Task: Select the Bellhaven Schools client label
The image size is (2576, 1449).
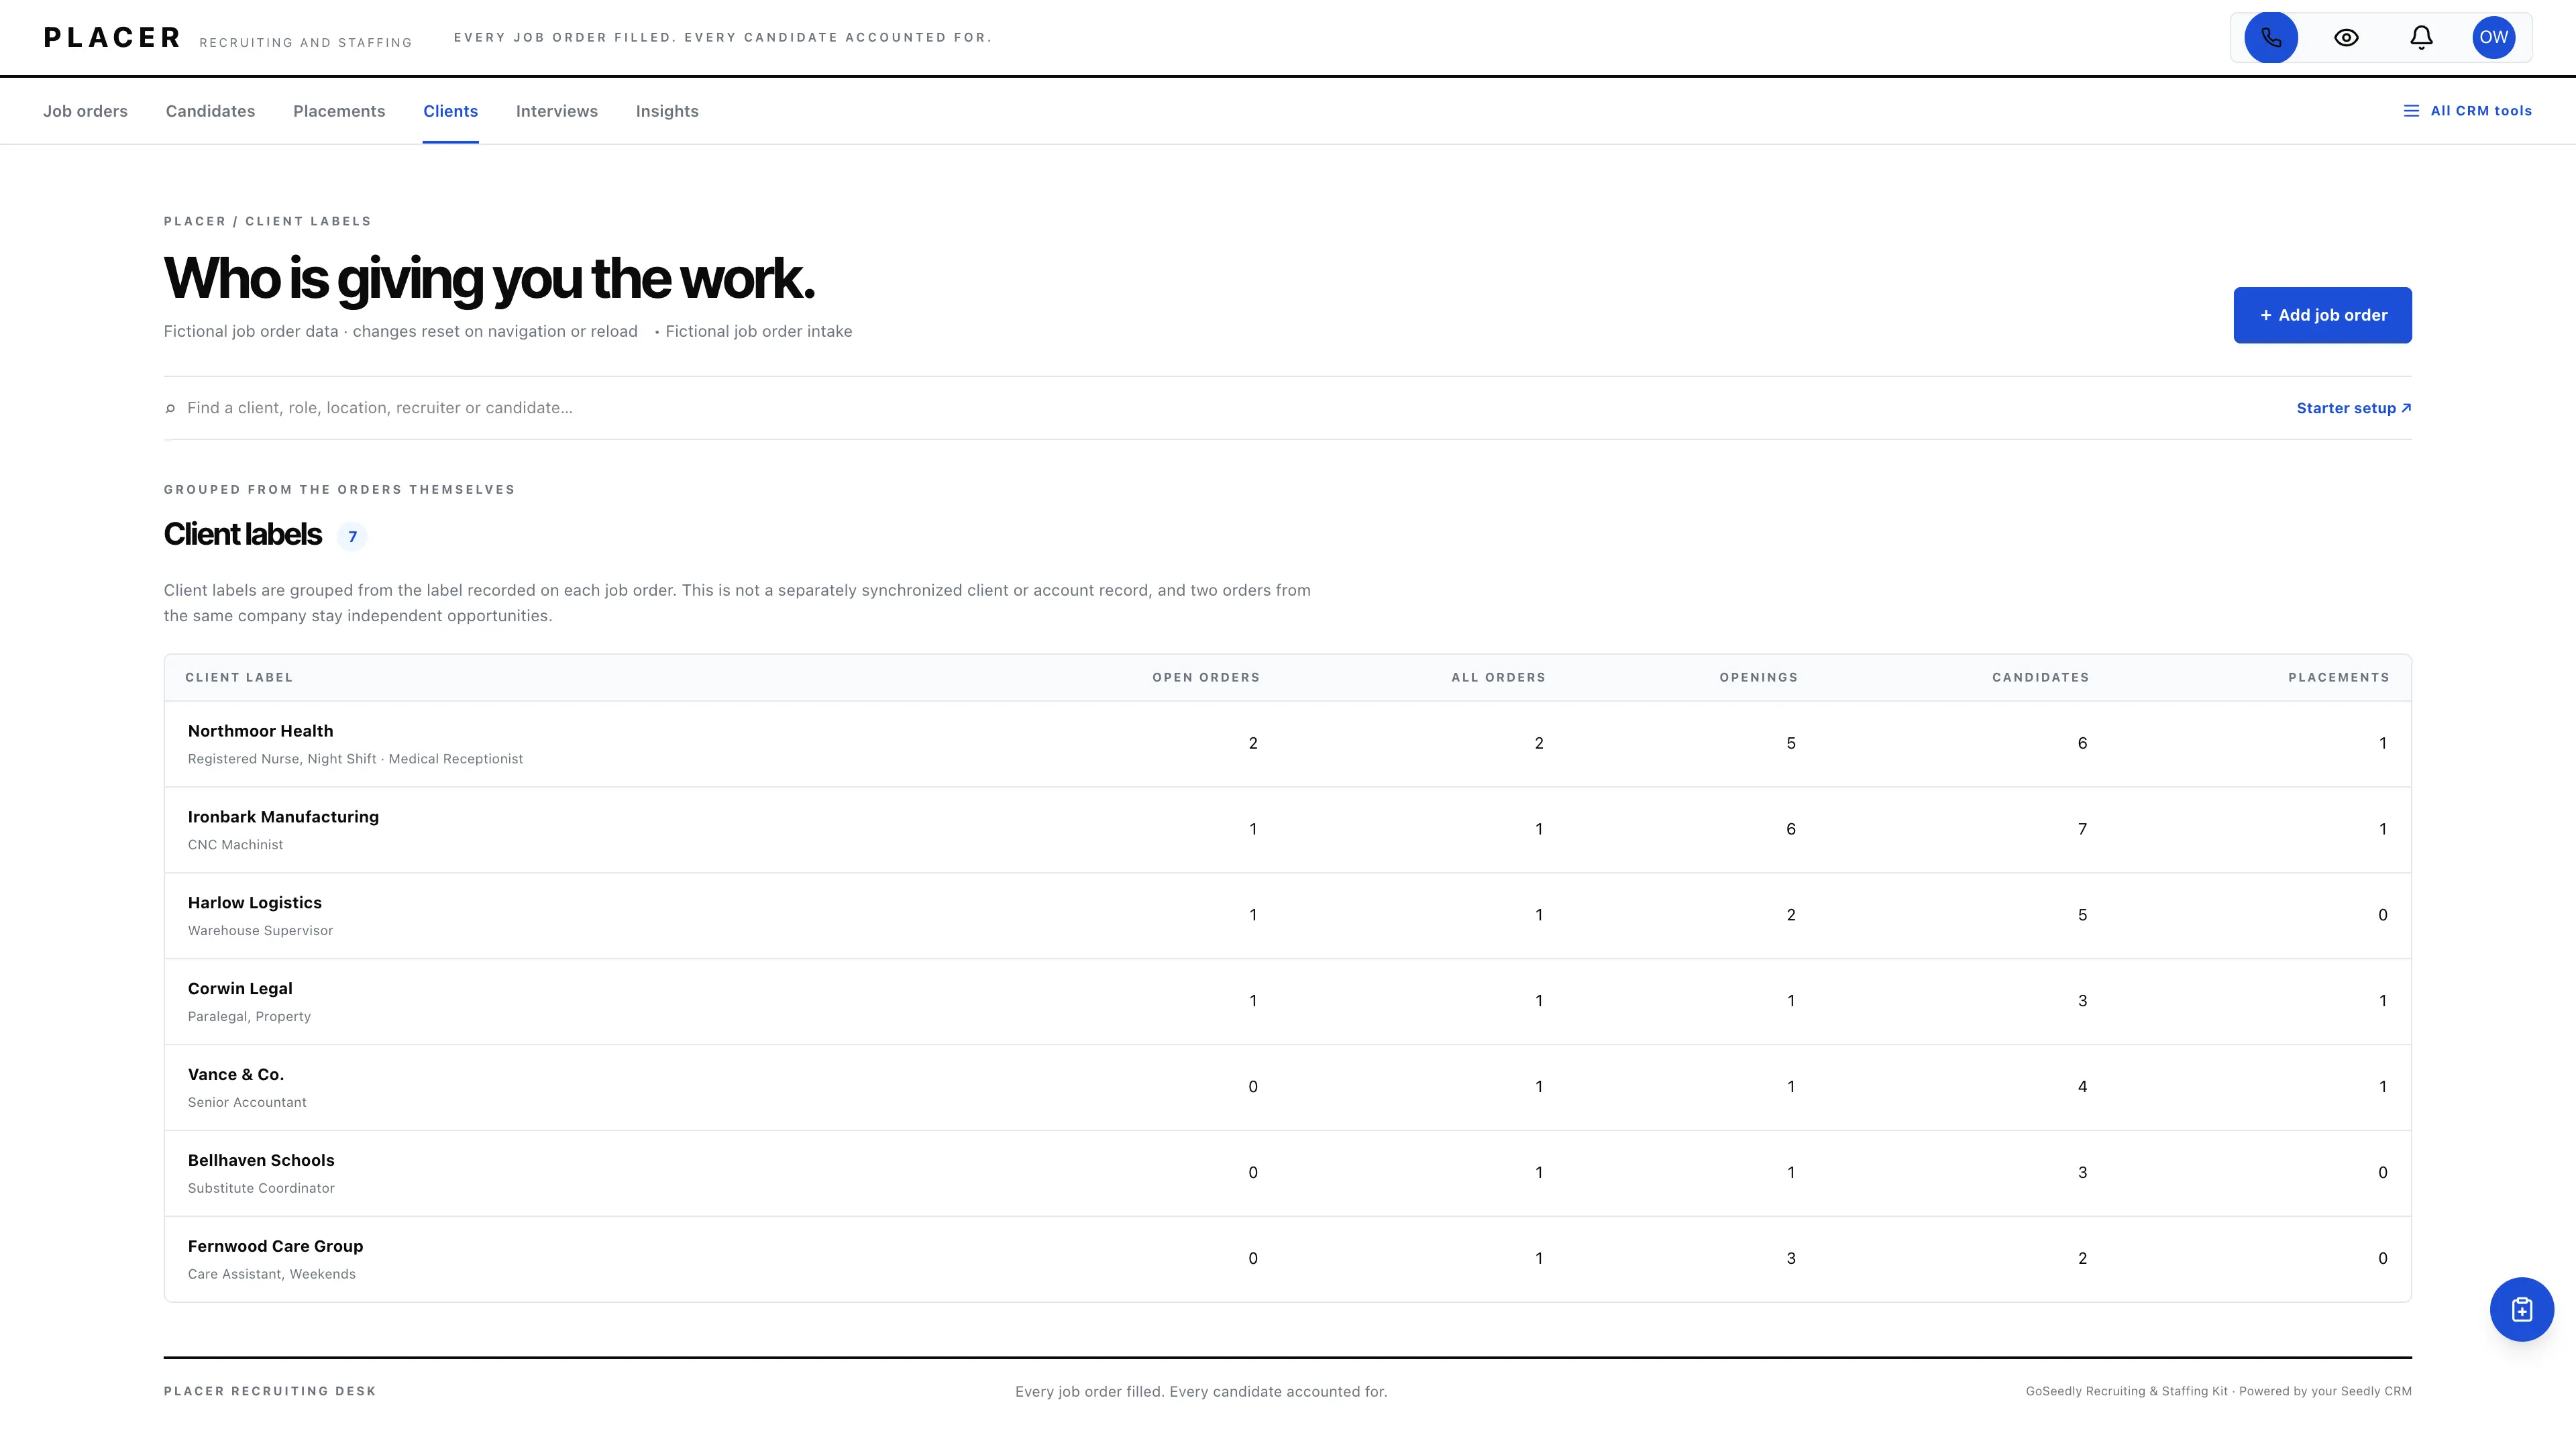Action: pos(261,1160)
